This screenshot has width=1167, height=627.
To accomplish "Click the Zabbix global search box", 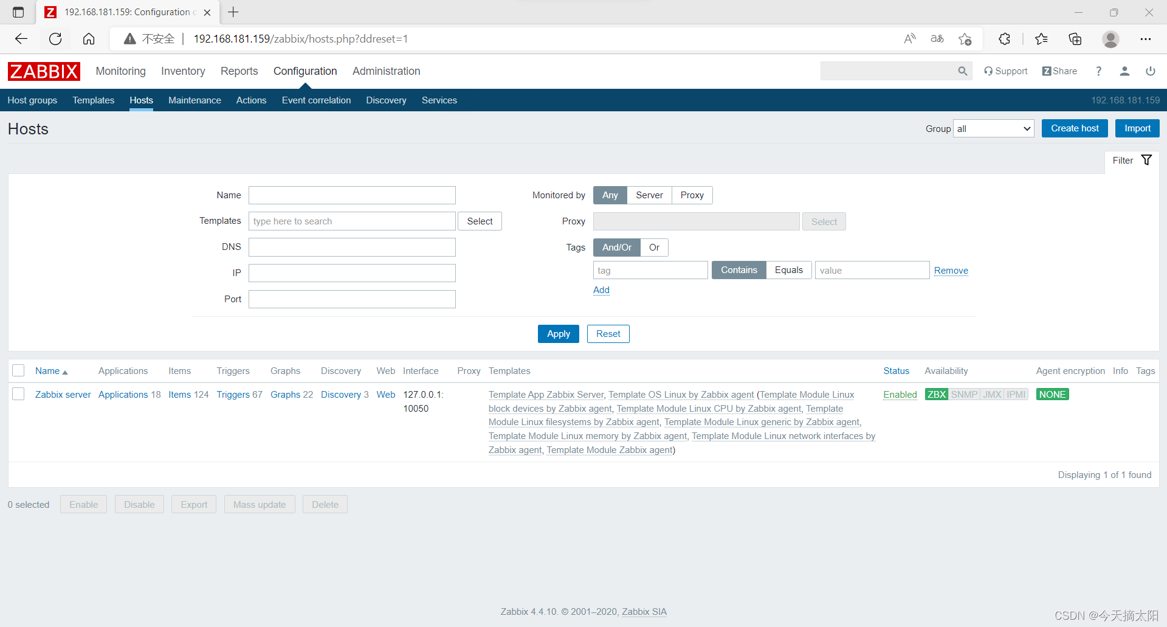I will [889, 71].
